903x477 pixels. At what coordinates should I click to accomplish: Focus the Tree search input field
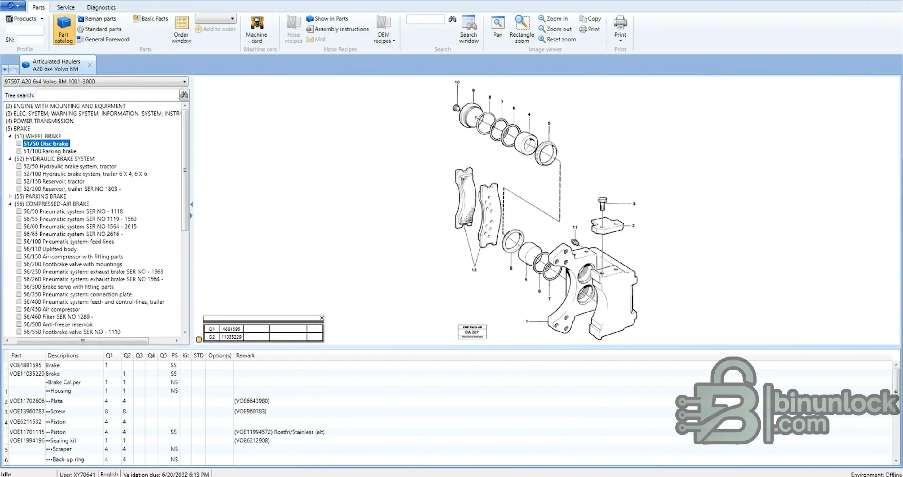pos(108,95)
